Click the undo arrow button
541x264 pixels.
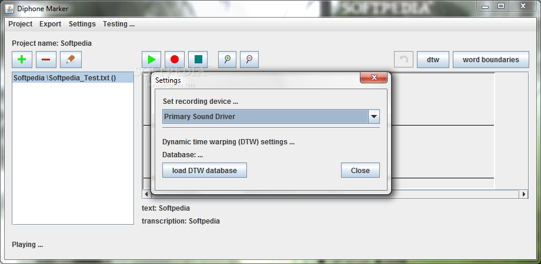(403, 59)
